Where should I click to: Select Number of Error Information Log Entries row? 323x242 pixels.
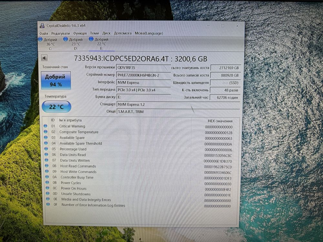coord(138,205)
